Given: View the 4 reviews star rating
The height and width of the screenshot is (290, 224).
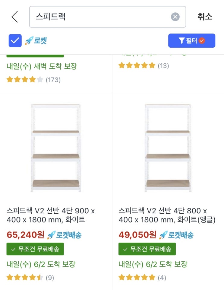Looking at the screenshot, I should (x=137, y=277).
